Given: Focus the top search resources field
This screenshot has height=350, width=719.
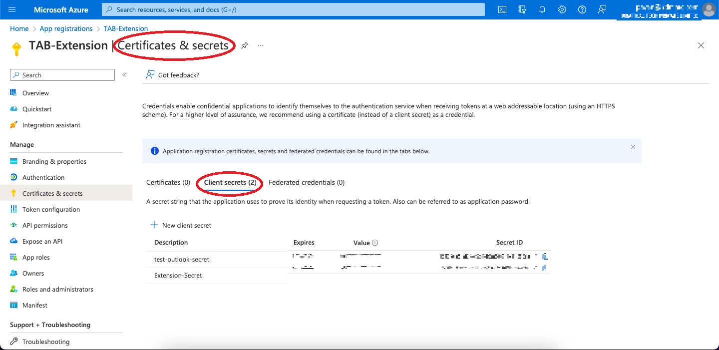Looking at the screenshot, I should pyautogui.click(x=293, y=9).
